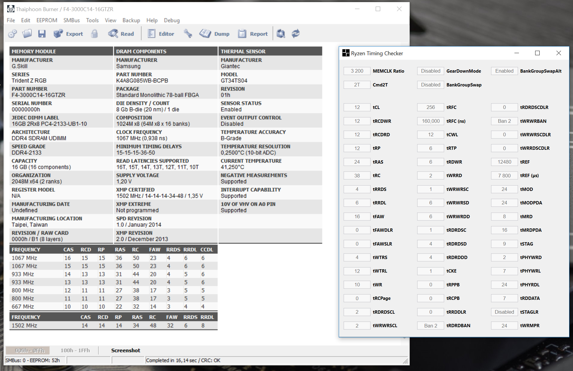Click the Read toolbar button

pos(121,34)
